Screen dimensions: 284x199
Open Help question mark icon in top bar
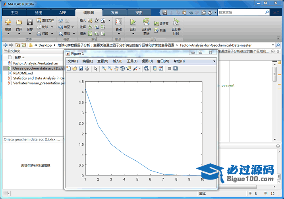tap(210, 12)
